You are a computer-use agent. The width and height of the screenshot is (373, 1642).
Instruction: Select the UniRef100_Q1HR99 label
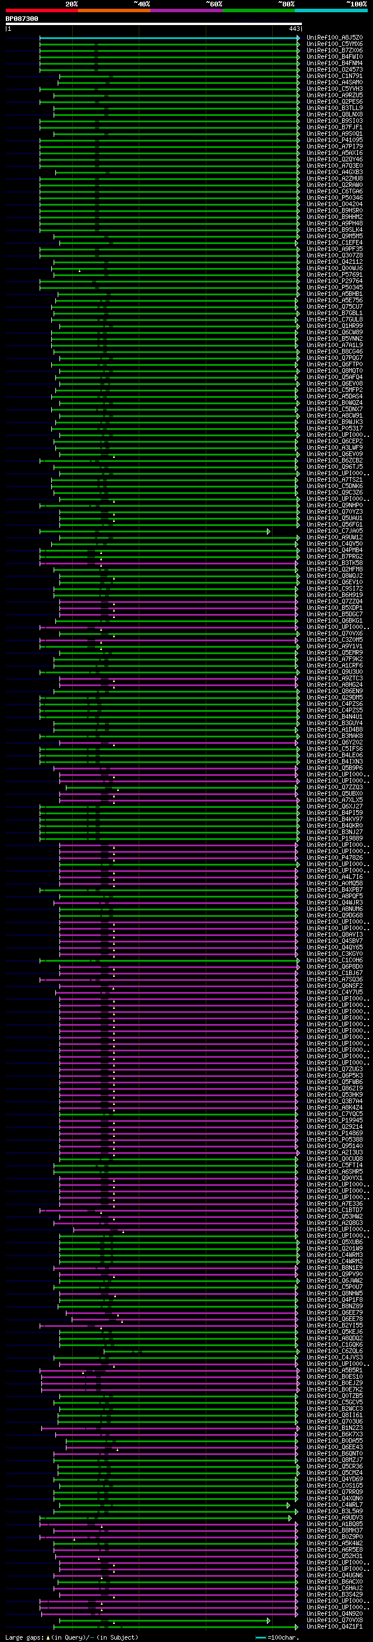[x=335, y=326]
